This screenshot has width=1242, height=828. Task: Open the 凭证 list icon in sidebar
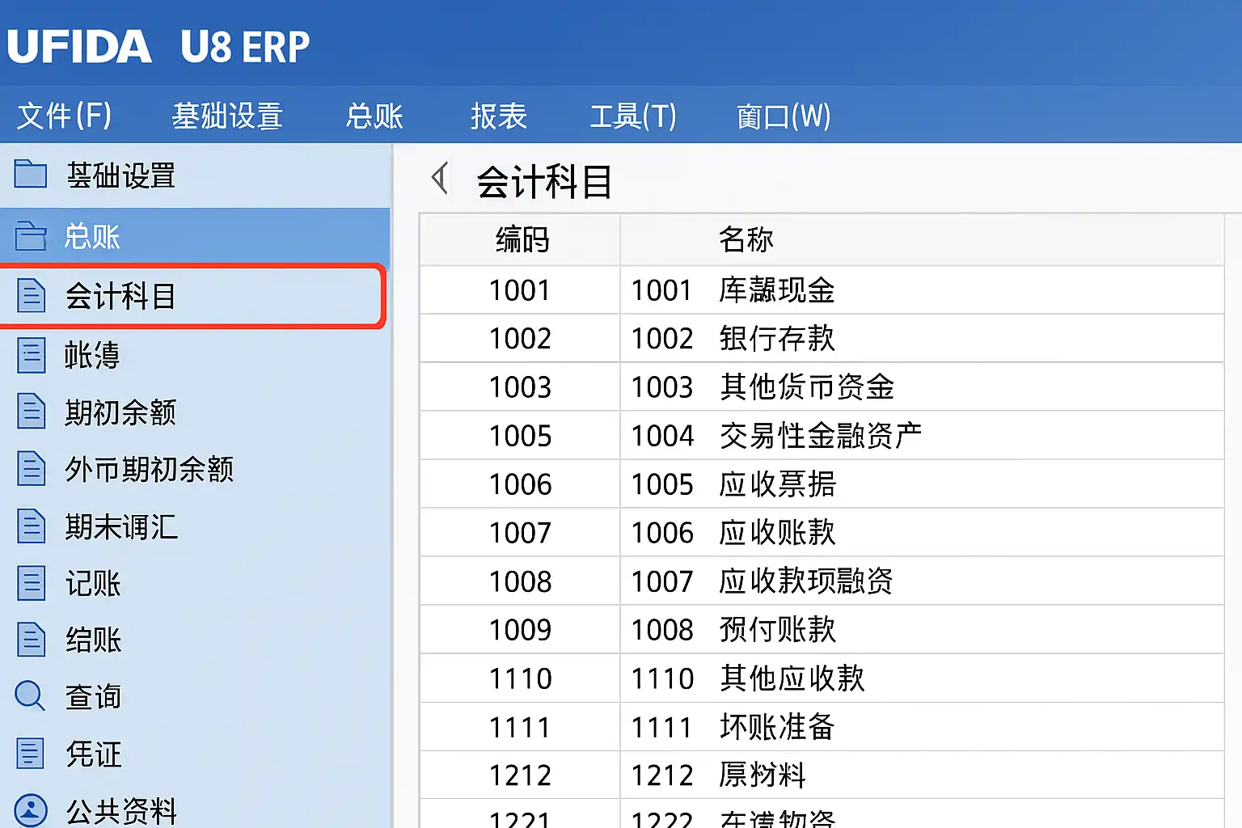(31, 754)
